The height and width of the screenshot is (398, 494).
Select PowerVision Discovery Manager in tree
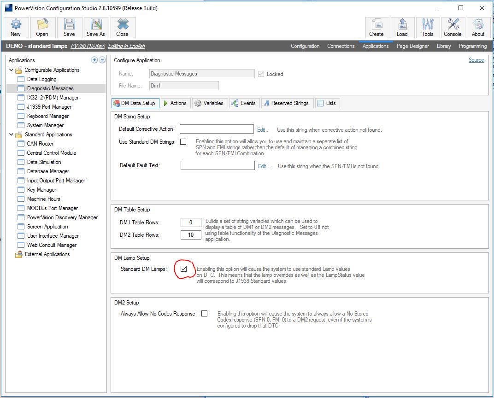pos(62,217)
